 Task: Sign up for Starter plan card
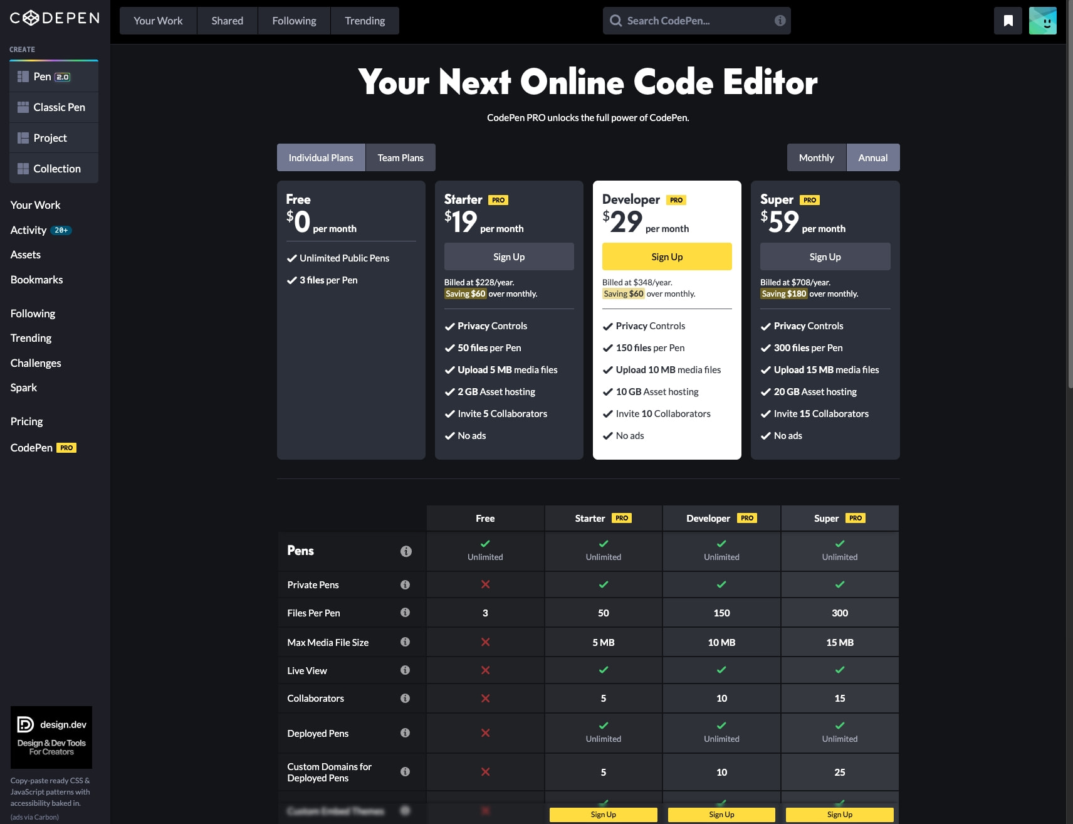pos(509,256)
